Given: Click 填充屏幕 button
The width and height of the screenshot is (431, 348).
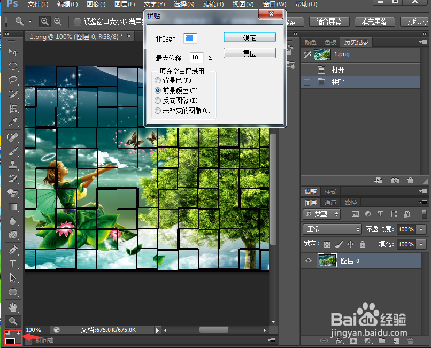Looking at the screenshot, I should pos(374,21).
